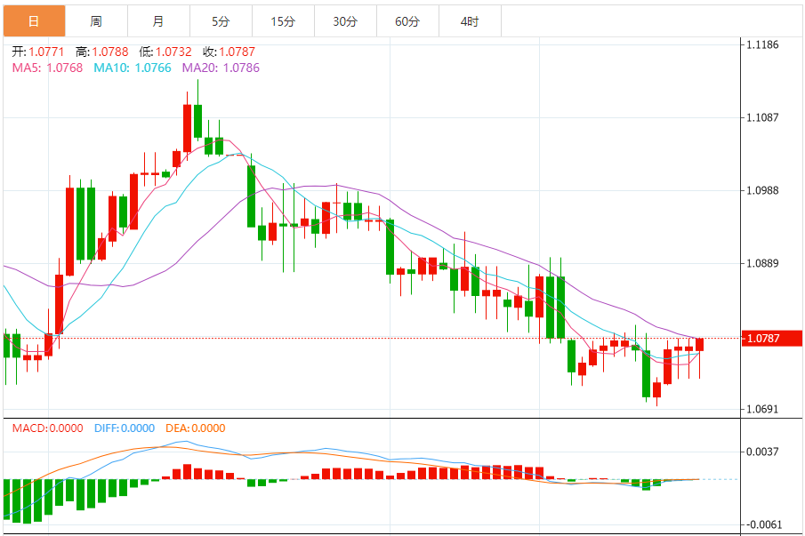Click the MA10: 1.0766 indicator label
The image size is (805, 536).
coord(133,68)
